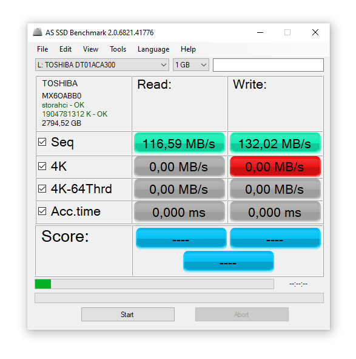Open the File menu
Viewport: 356px width, 359px height.
[x=42, y=49]
